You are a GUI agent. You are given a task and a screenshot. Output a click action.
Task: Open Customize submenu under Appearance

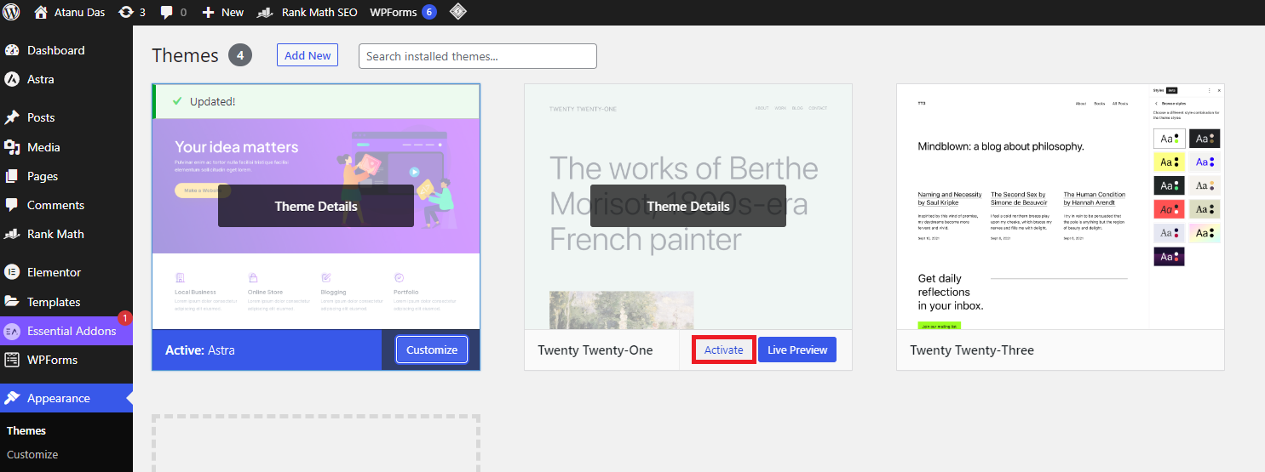tap(32, 454)
